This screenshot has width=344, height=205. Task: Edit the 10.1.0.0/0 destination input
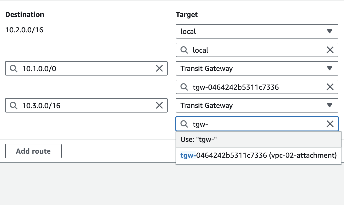pos(85,68)
